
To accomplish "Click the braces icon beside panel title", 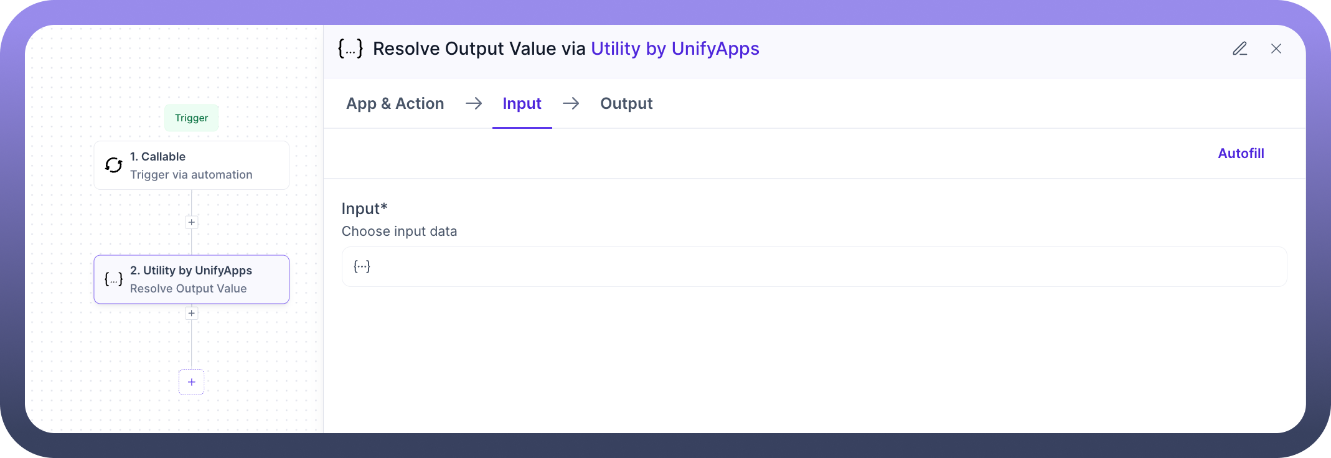I will pos(350,49).
